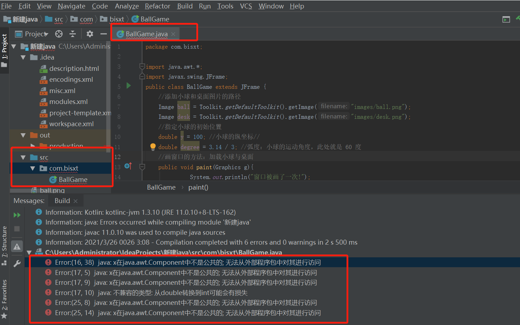Close the BallGame.java editor tab
The image size is (520, 325).
[173, 34]
